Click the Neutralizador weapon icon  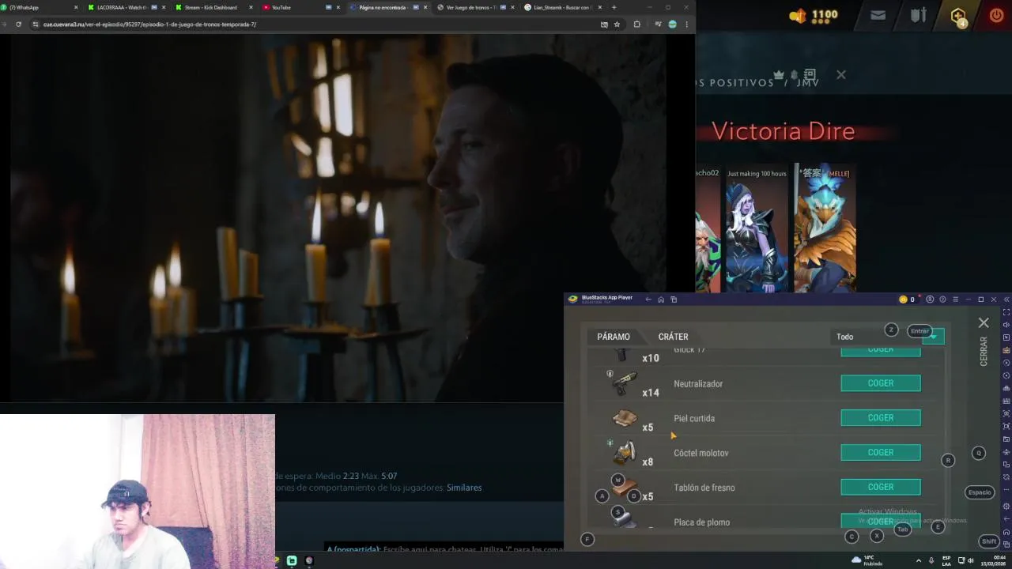coord(624,382)
